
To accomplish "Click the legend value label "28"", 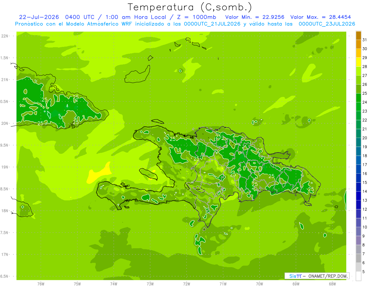I will 365,66.
